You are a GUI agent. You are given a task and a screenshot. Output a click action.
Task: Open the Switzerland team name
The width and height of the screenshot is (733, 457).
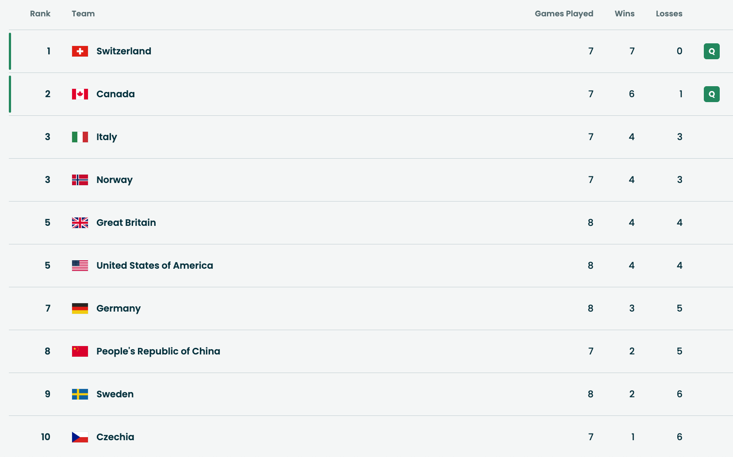124,51
